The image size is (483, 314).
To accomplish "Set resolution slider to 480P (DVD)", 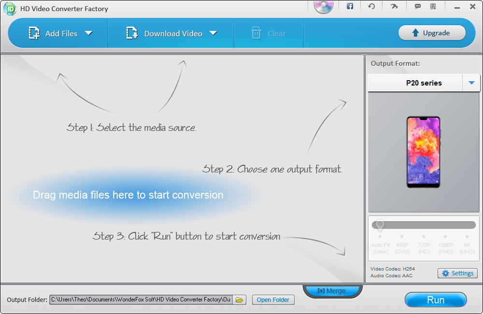I will coord(402,237).
